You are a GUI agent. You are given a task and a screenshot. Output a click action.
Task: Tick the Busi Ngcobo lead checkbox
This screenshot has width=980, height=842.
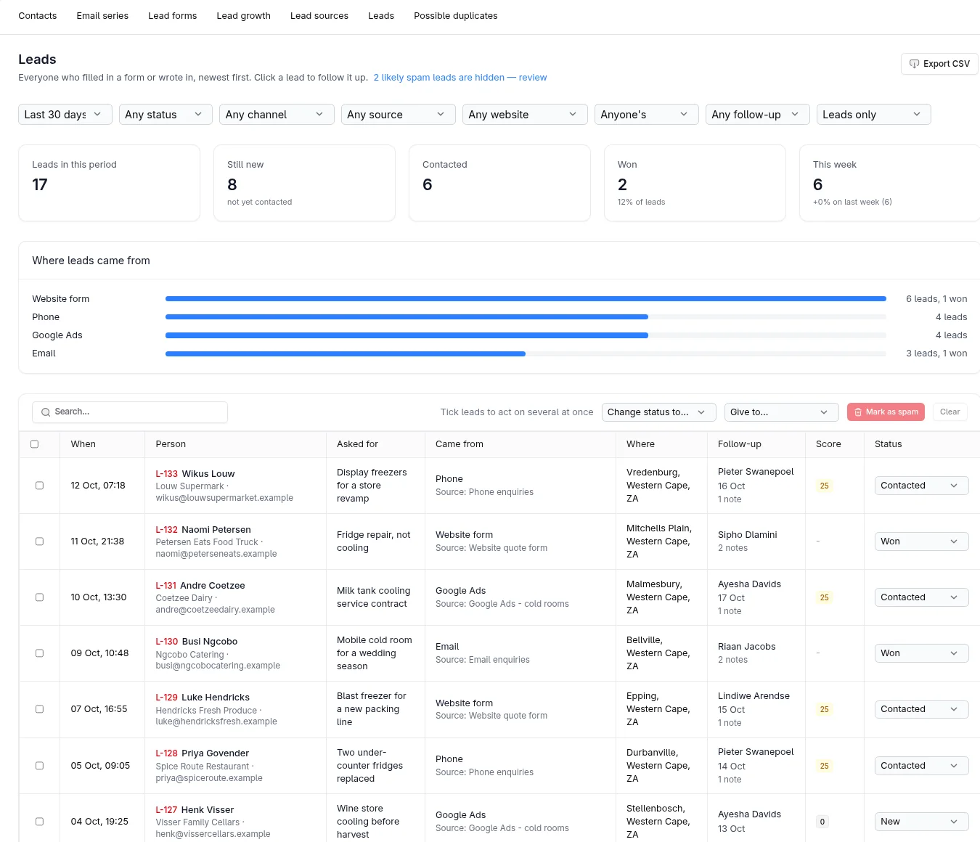[39, 653]
